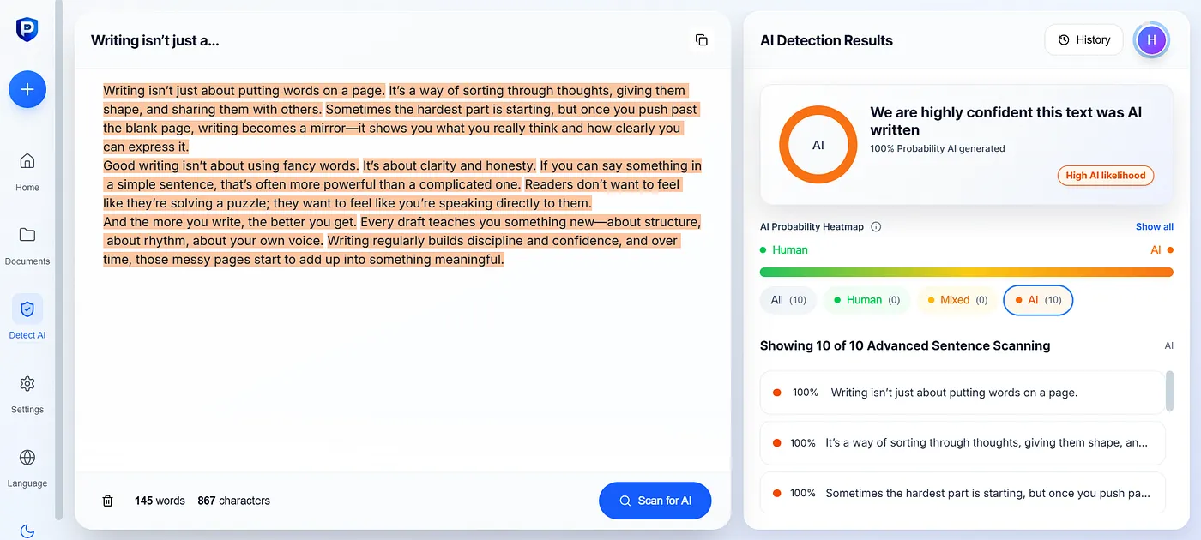1201x540 pixels.
Task: Click the copy text icon
Action: coord(701,40)
